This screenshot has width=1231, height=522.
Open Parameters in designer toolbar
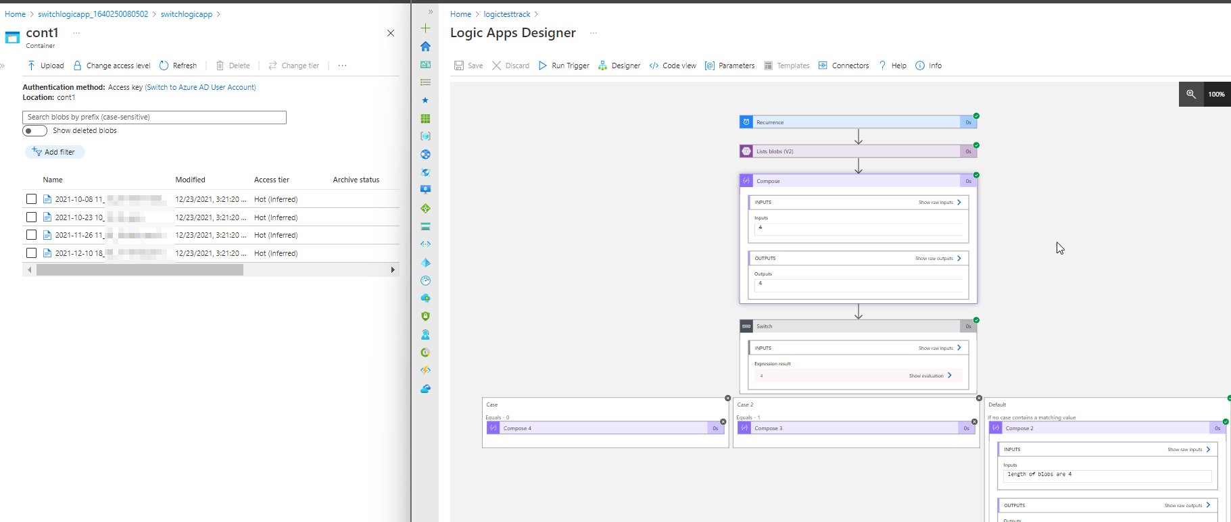[x=729, y=66]
